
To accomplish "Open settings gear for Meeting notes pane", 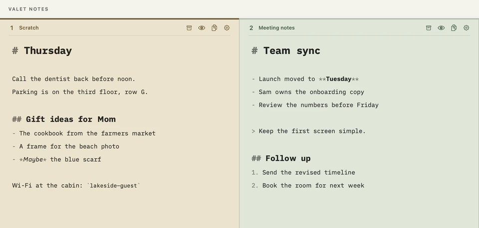I will 466,28.
